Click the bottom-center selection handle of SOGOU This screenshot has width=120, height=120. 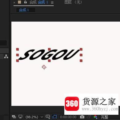click(x=49, y=61)
